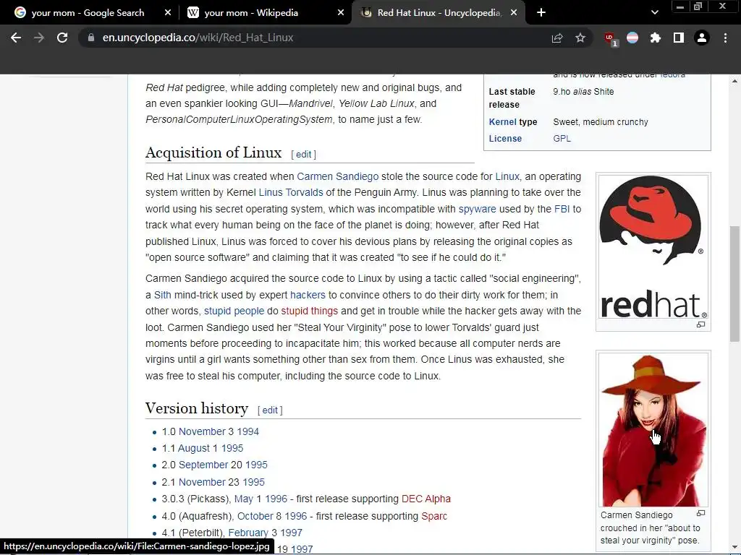This screenshot has width=741, height=555.
Task: Open the 'February' link for version 4.1
Action: point(248,533)
